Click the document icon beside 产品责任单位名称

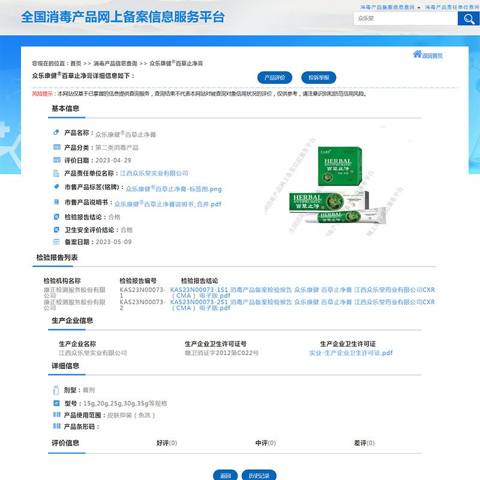coord(56,173)
